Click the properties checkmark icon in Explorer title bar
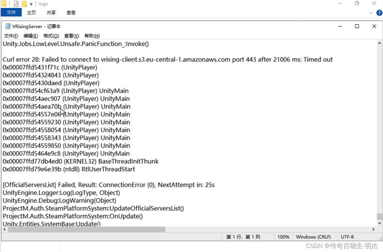 click(x=16, y=4)
